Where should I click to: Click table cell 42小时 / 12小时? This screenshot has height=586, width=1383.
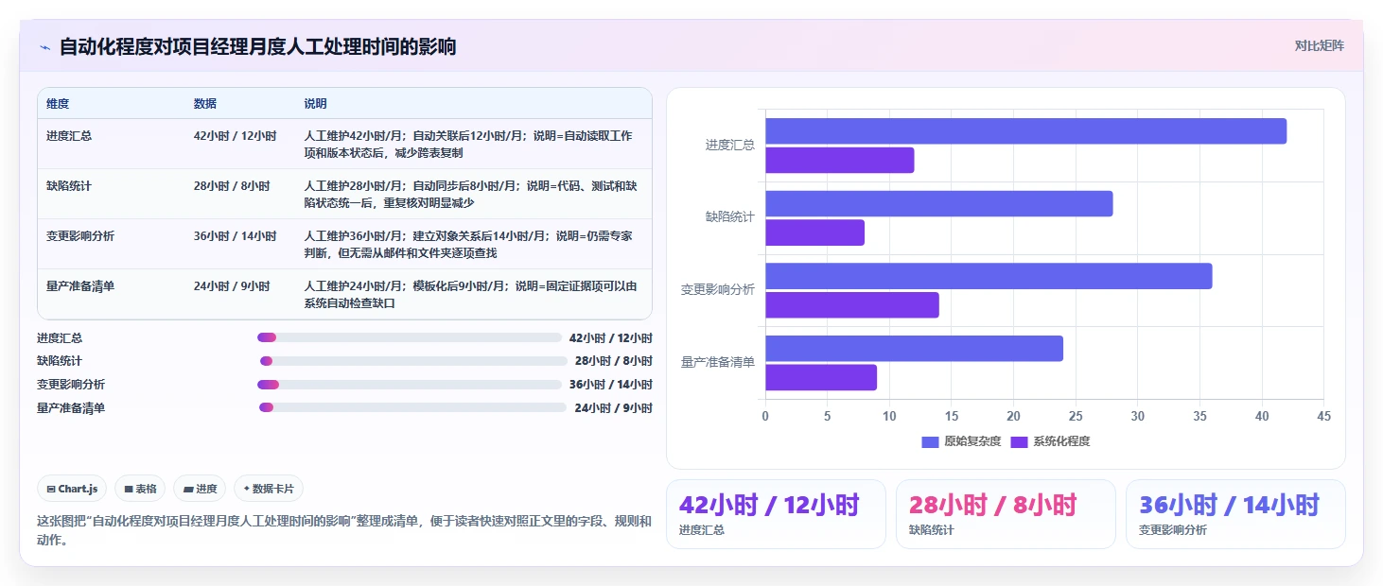(235, 135)
